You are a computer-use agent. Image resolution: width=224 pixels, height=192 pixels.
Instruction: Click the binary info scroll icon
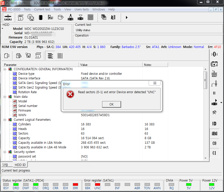[x=38, y=55]
